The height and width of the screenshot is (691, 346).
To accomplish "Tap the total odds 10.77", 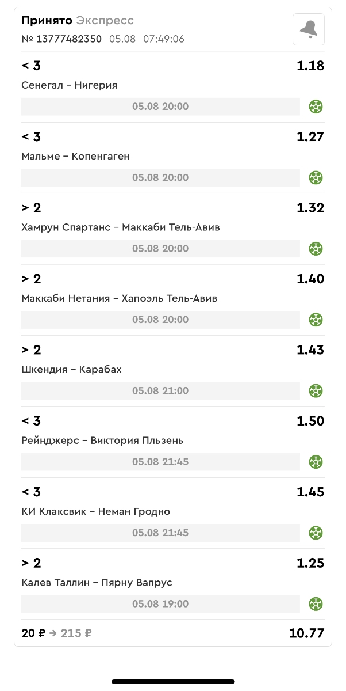I will pos(306,633).
